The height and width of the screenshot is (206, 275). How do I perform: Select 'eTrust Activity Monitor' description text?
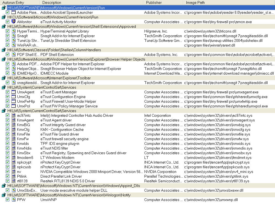click(x=58, y=22)
